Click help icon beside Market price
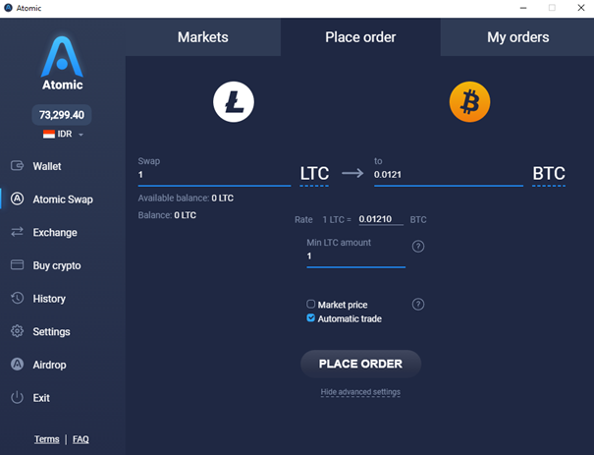This screenshot has width=594, height=455. [418, 304]
